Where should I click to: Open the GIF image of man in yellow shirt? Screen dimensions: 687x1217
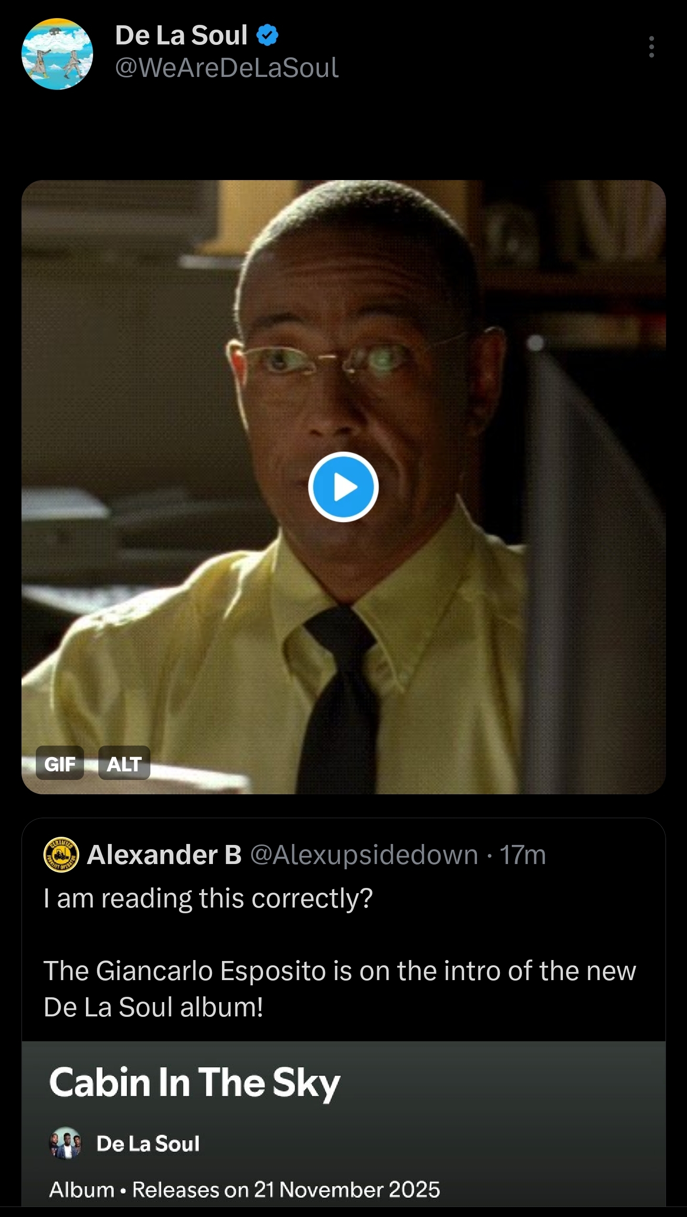pyautogui.click(x=343, y=487)
